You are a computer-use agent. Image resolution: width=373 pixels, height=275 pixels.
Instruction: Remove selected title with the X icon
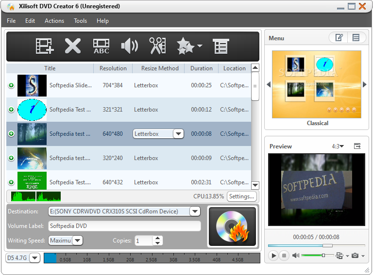click(72, 46)
